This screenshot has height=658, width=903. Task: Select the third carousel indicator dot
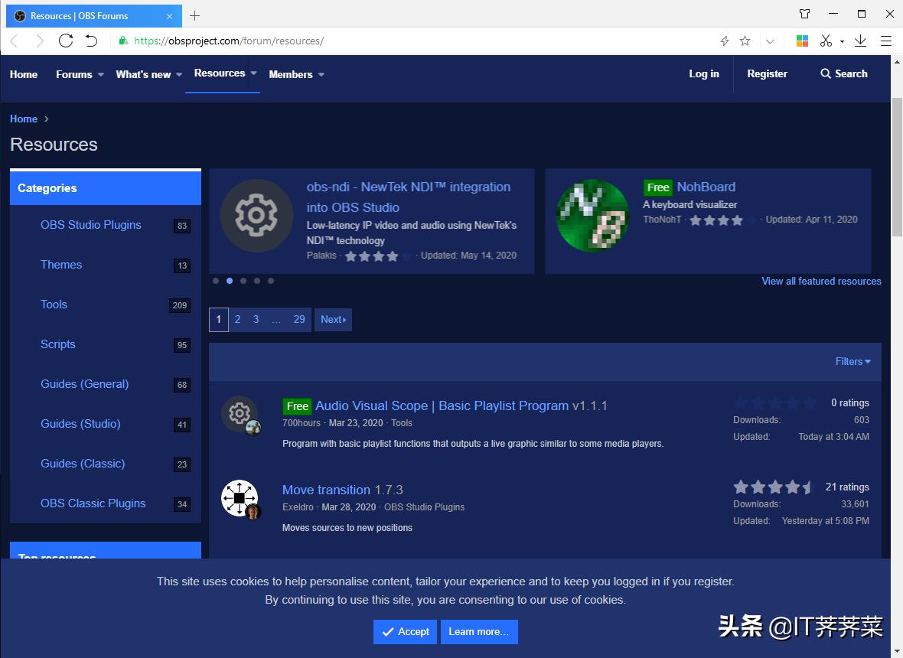tap(243, 281)
